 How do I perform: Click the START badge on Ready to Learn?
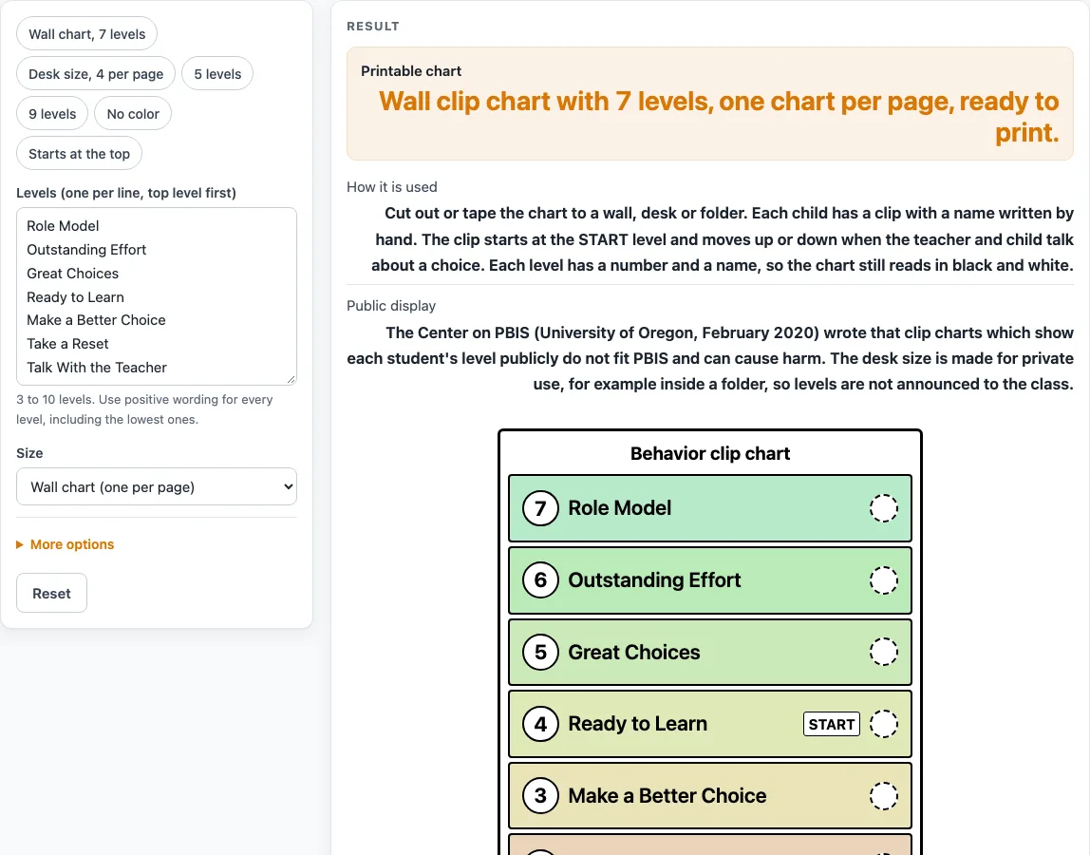pos(832,724)
